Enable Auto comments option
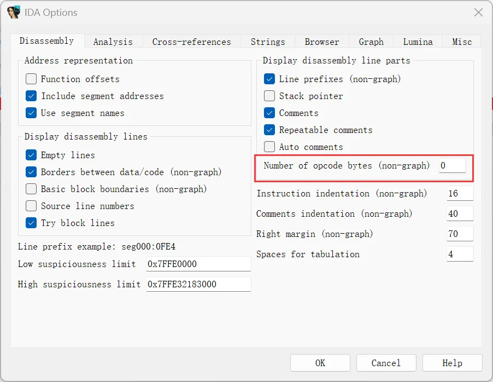Image resolution: width=493 pixels, height=382 pixels. 269,147
